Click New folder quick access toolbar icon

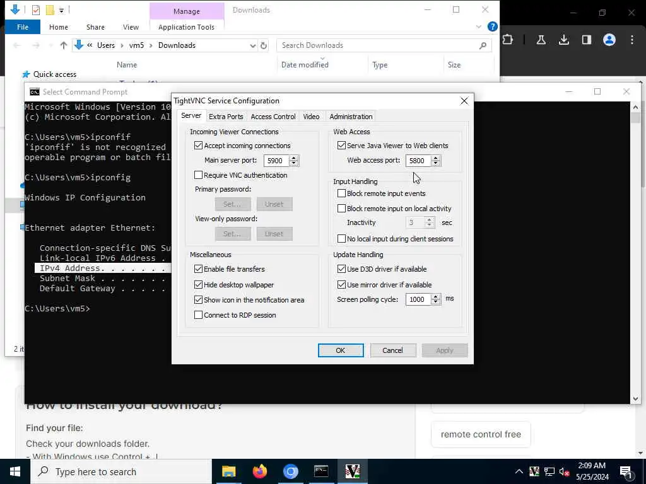(50, 9)
